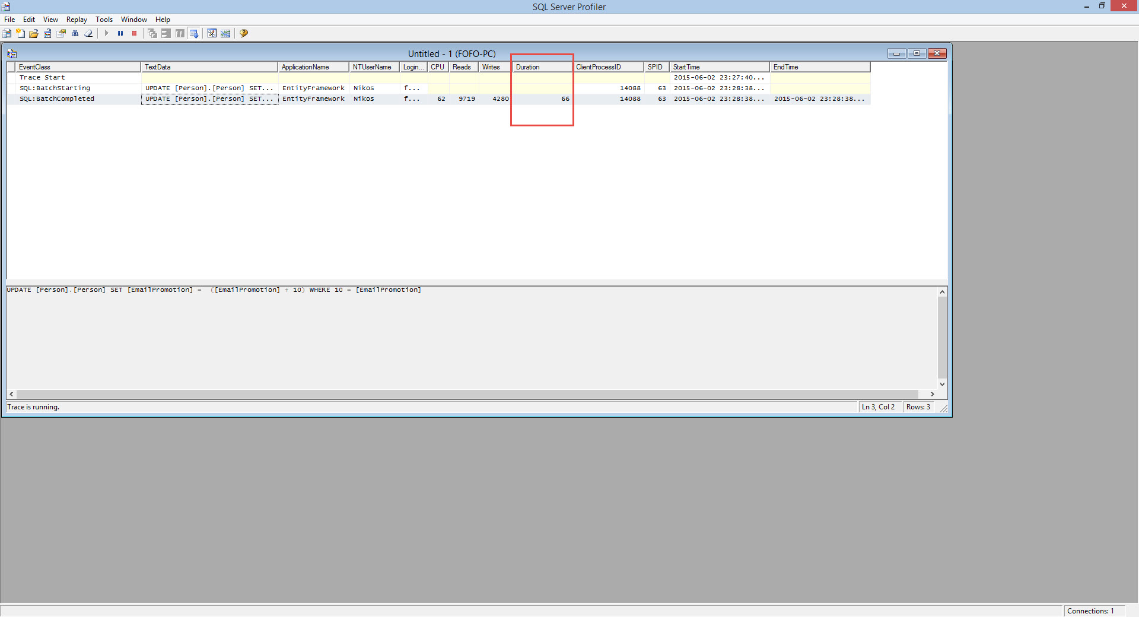Click the horizontal scrollbar right arrow

933,394
